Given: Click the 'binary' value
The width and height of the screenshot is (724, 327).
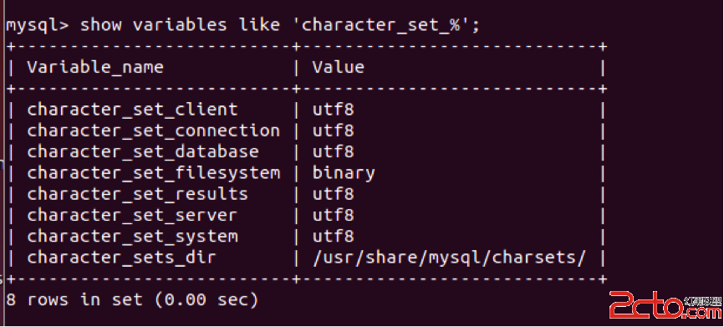Looking at the screenshot, I should pyautogui.click(x=344, y=174).
